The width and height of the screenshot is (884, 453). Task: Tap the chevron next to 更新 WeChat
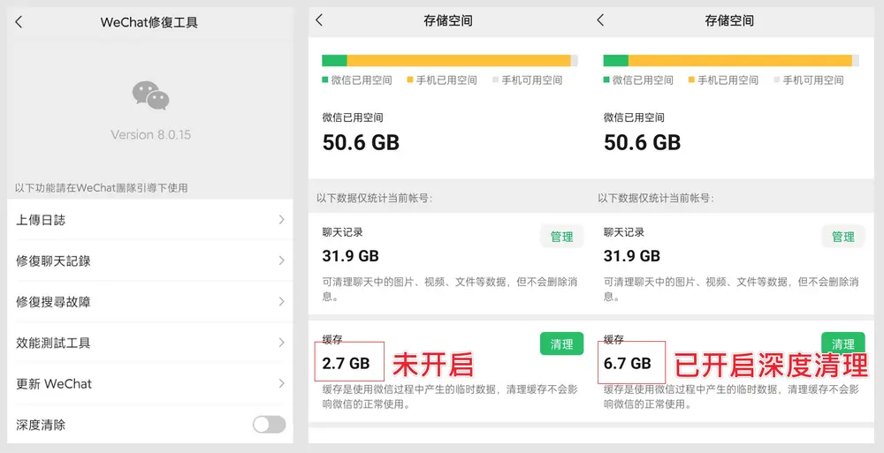point(281,384)
